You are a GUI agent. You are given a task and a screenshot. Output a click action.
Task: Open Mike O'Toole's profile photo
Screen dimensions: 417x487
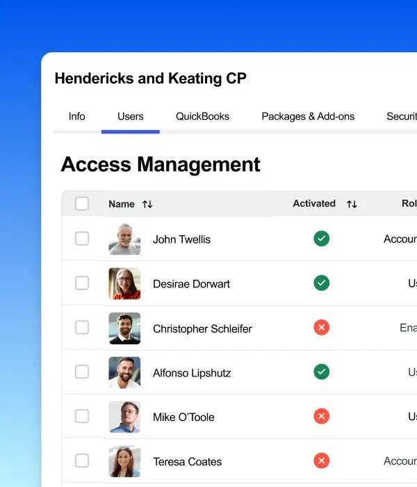tap(124, 417)
